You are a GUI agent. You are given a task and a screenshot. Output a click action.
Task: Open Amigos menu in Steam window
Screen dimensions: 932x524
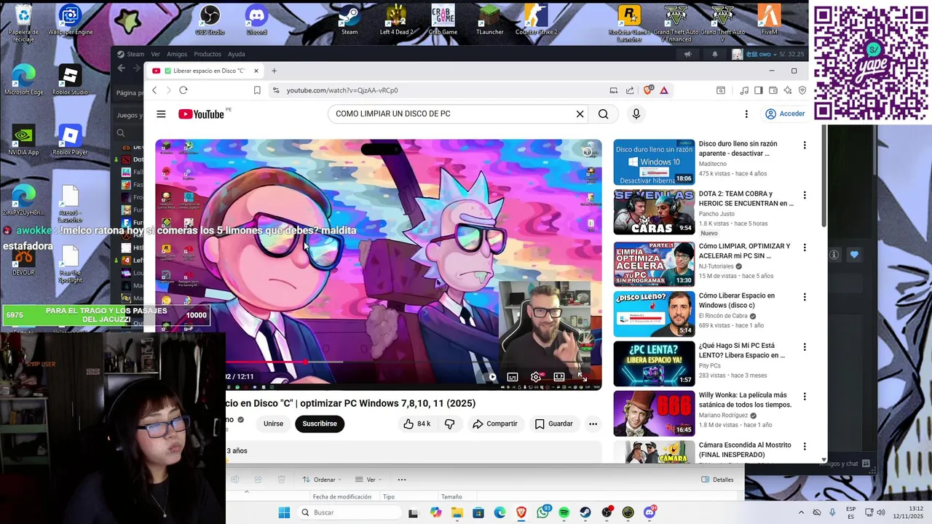[x=177, y=54]
